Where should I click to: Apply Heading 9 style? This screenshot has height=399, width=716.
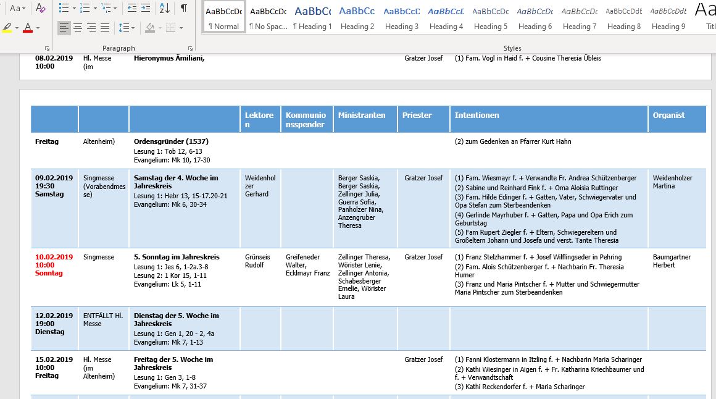click(x=668, y=17)
